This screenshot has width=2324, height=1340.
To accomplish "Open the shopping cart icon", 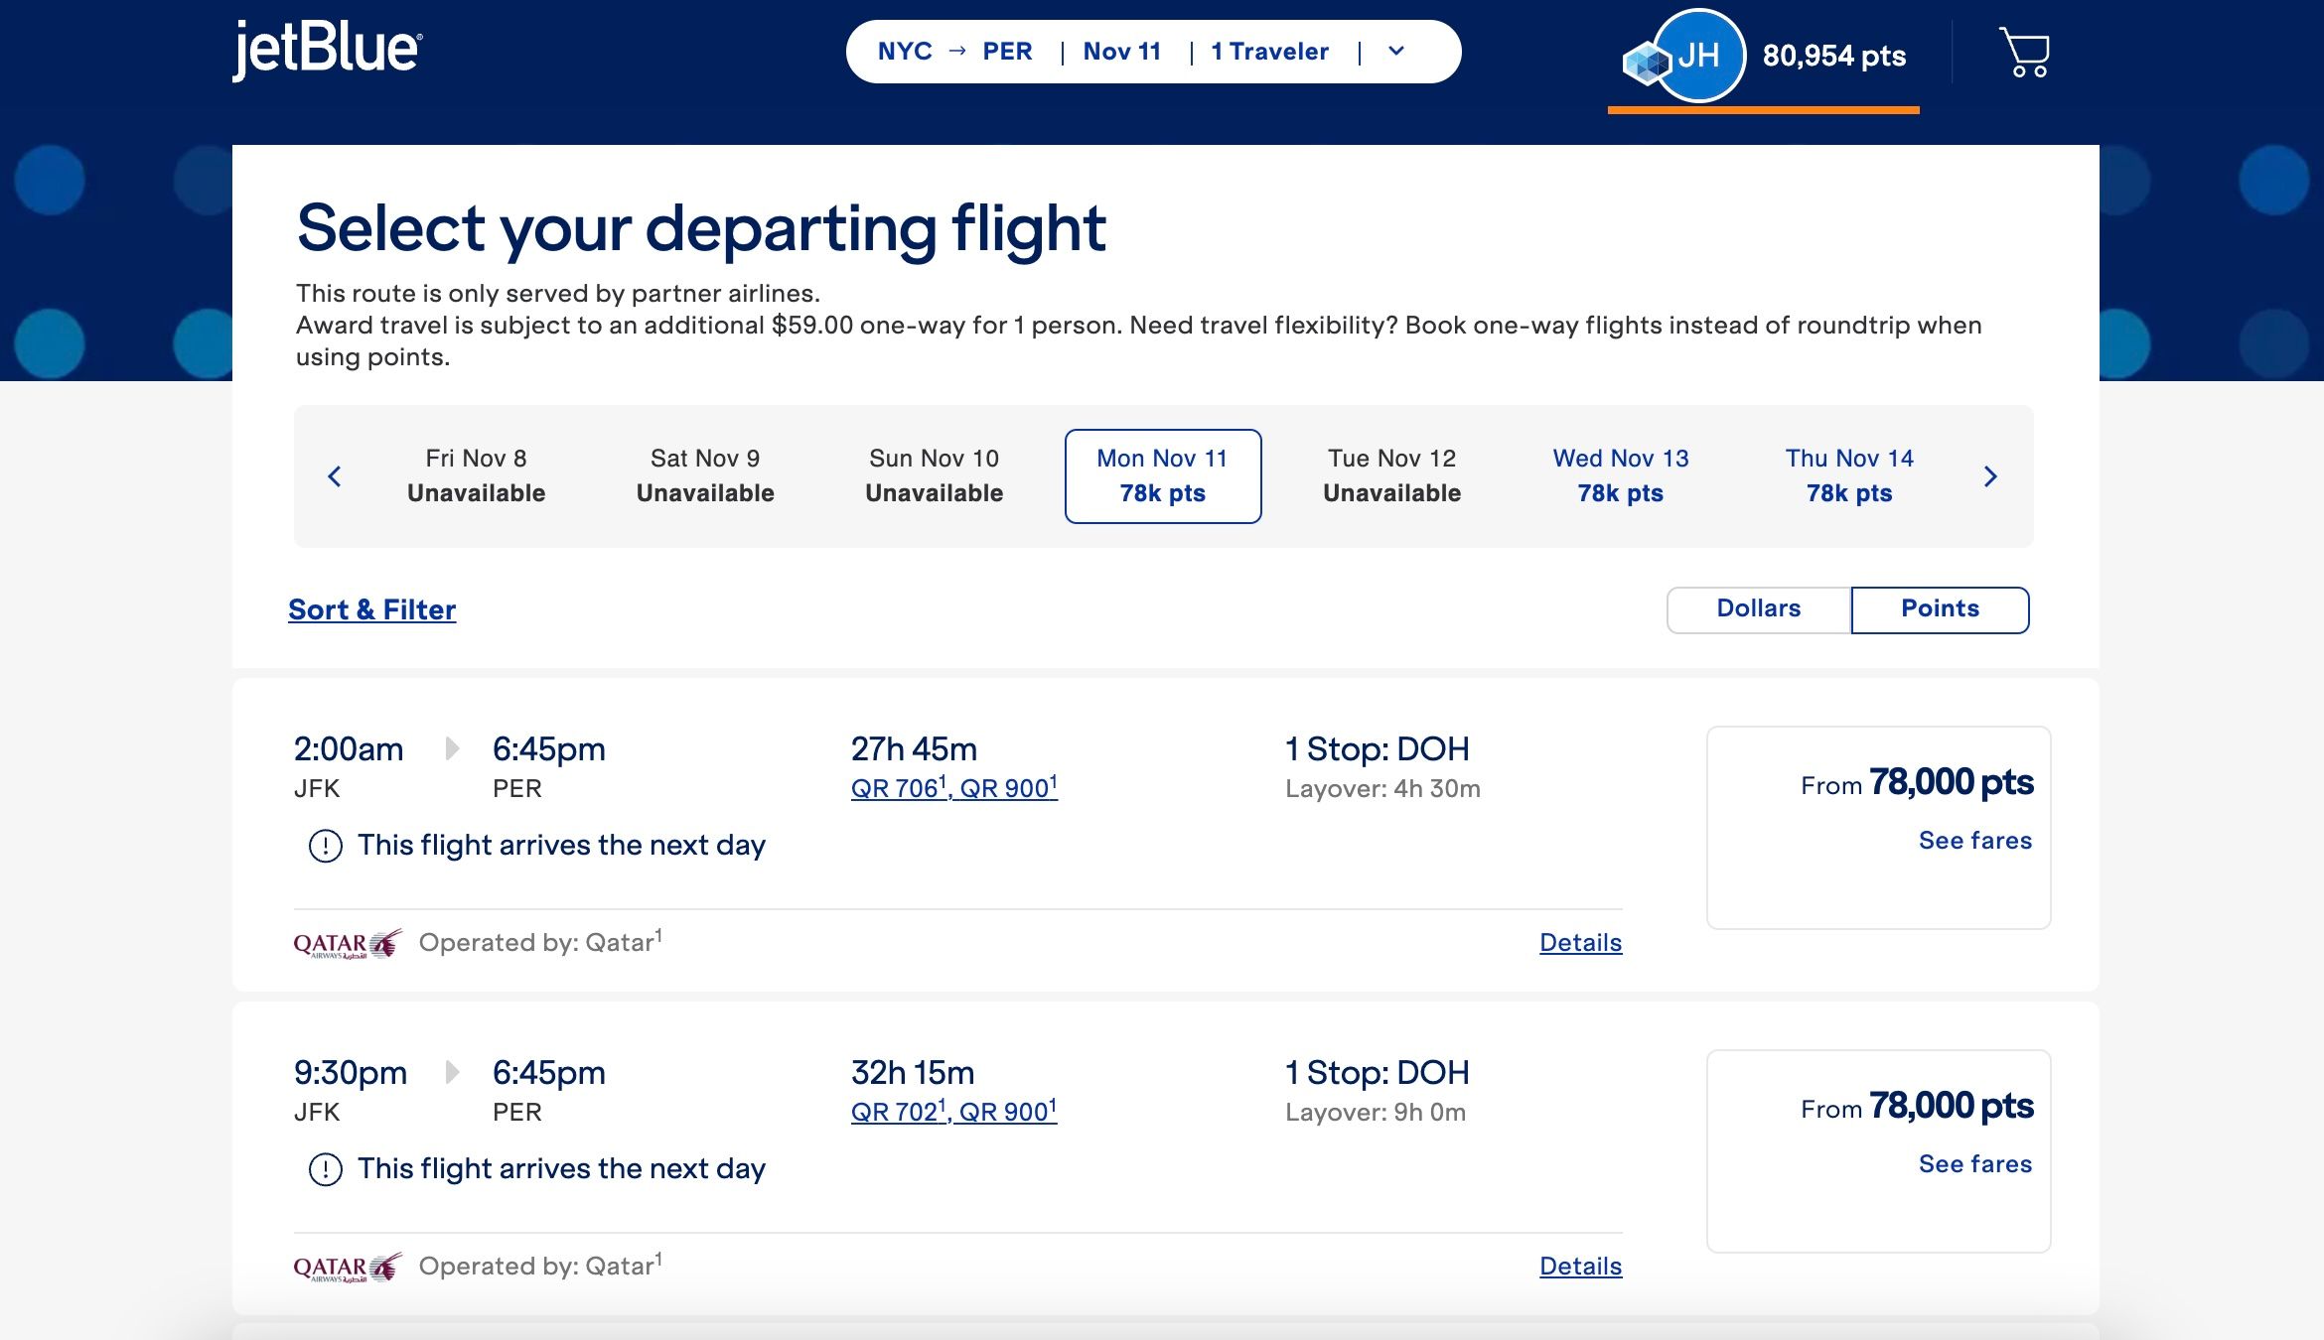I will tap(2024, 52).
